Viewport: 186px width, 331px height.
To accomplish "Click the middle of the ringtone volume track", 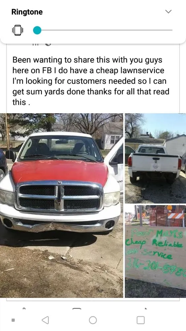I will [x=105, y=30].
